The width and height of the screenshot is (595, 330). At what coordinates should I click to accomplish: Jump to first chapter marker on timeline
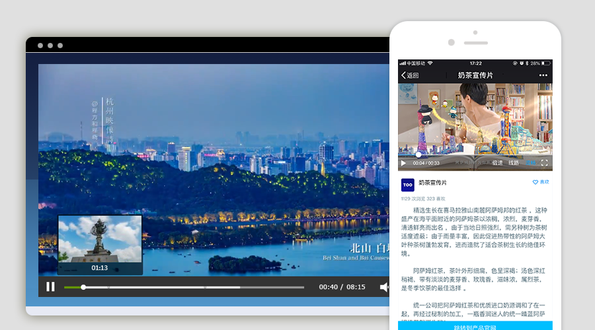[x=109, y=287]
